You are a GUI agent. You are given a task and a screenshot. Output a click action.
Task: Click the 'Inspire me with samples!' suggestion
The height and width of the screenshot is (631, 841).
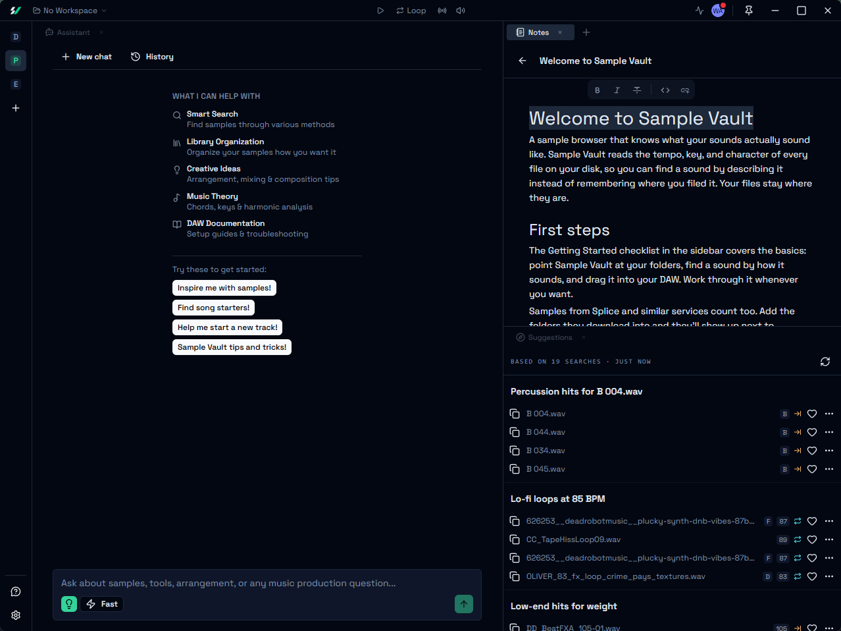(224, 288)
